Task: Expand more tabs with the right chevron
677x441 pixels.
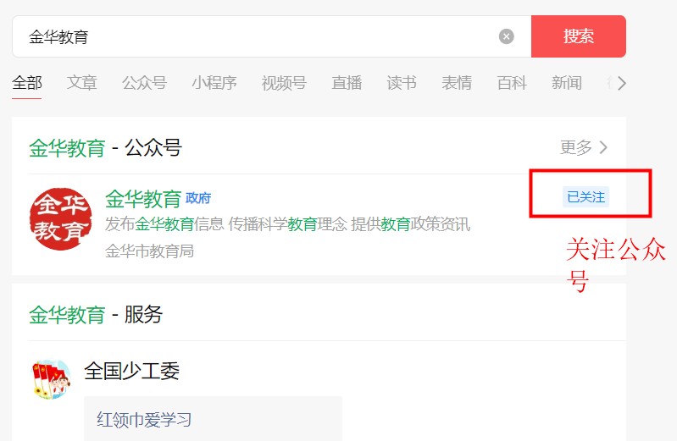Action: point(621,83)
